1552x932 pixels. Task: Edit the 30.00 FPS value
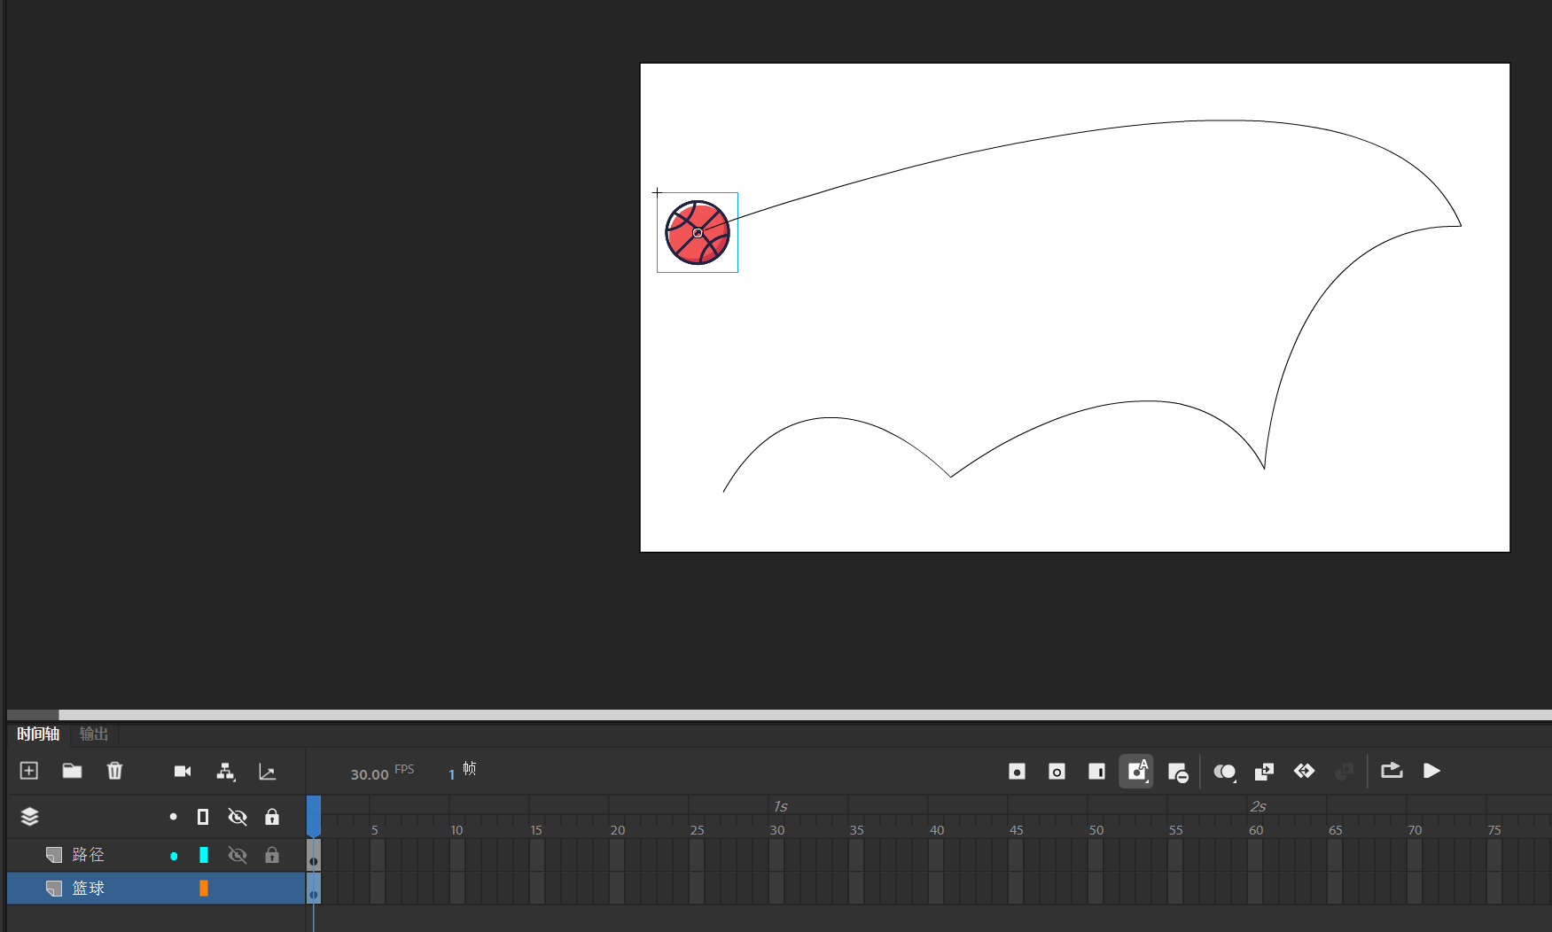coord(370,774)
